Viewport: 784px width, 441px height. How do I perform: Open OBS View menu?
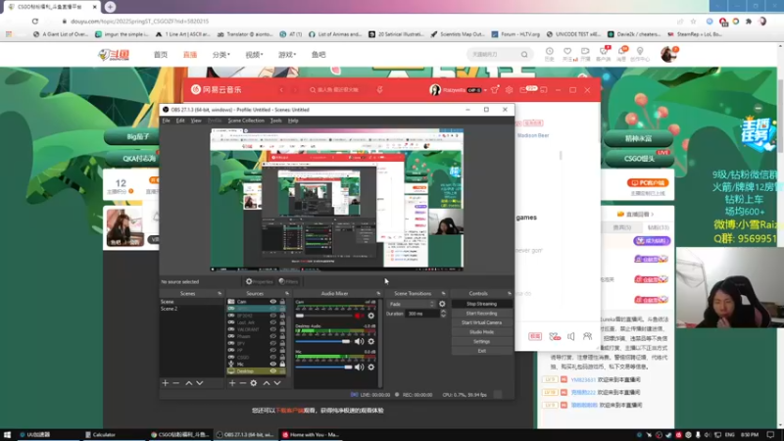[x=196, y=121]
